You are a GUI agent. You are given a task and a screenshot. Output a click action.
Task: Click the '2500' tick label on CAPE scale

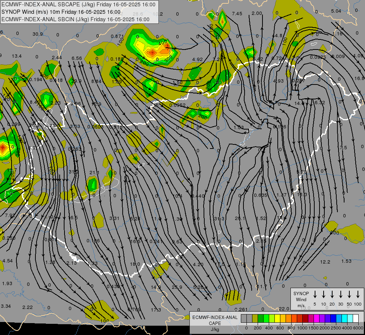336,328
